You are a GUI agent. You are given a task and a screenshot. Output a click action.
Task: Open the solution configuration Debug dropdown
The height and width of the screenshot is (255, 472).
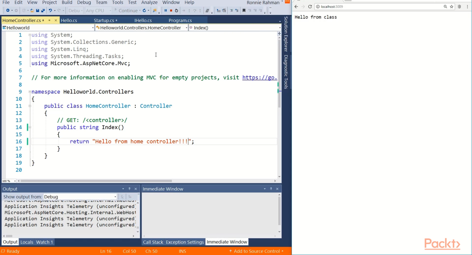75,11
